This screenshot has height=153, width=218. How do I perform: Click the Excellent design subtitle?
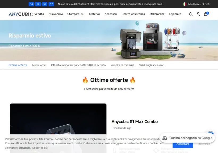click(x=121, y=128)
